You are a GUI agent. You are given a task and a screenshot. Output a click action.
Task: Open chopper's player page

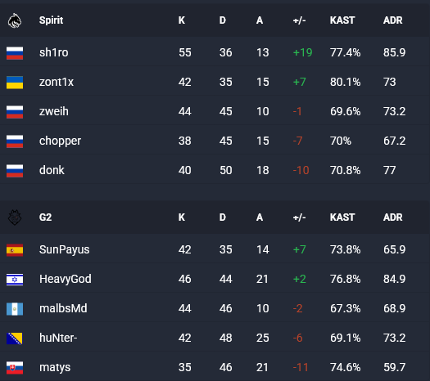(x=60, y=141)
